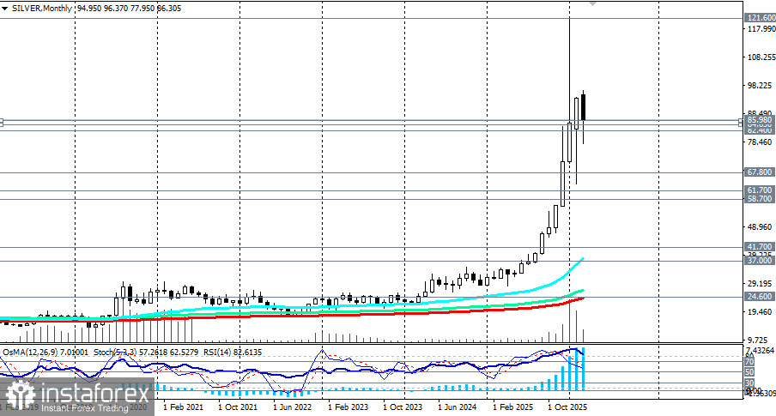Click the SILVER,Monthly chart title
The image size is (776, 416).
(x=41, y=9)
